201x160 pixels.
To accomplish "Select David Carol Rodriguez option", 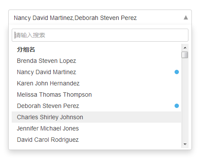I will click(x=96, y=140).
